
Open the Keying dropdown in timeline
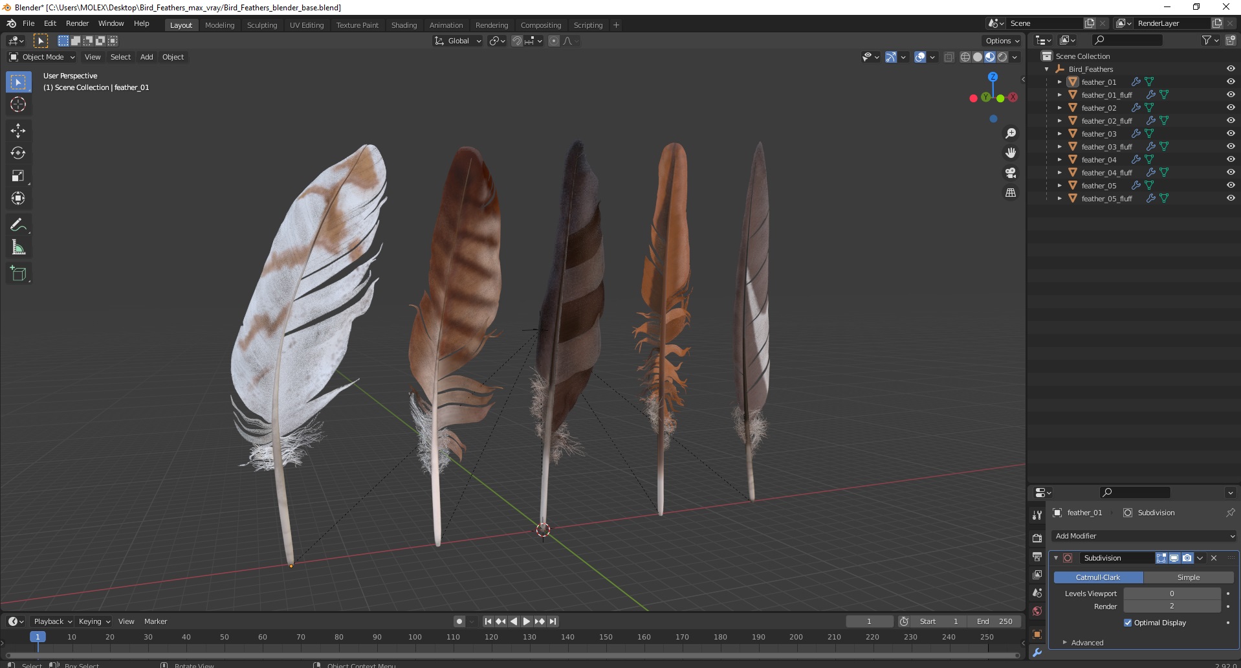point(94,621)
